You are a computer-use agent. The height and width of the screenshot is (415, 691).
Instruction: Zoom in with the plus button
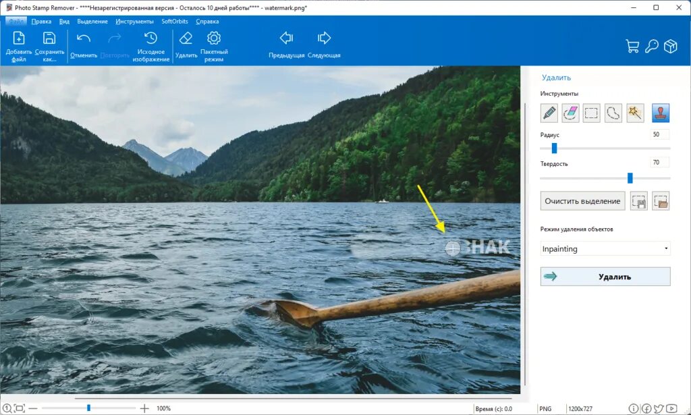[144, 408]
